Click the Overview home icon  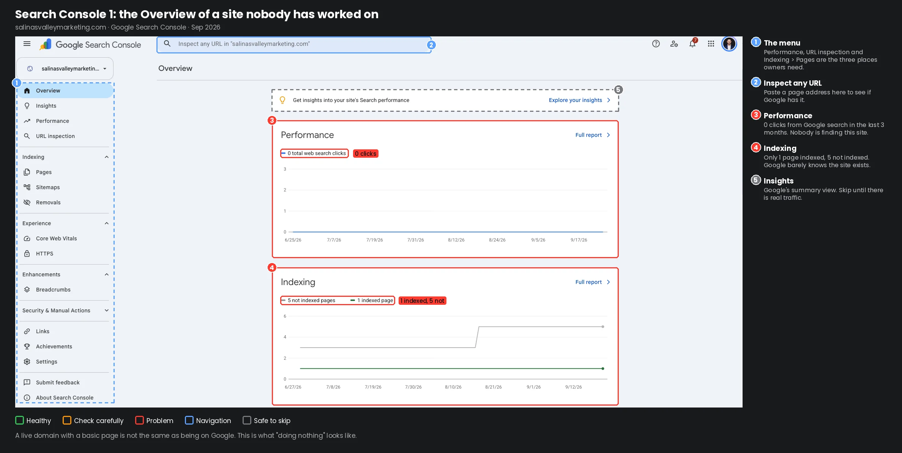click(27, 91)
